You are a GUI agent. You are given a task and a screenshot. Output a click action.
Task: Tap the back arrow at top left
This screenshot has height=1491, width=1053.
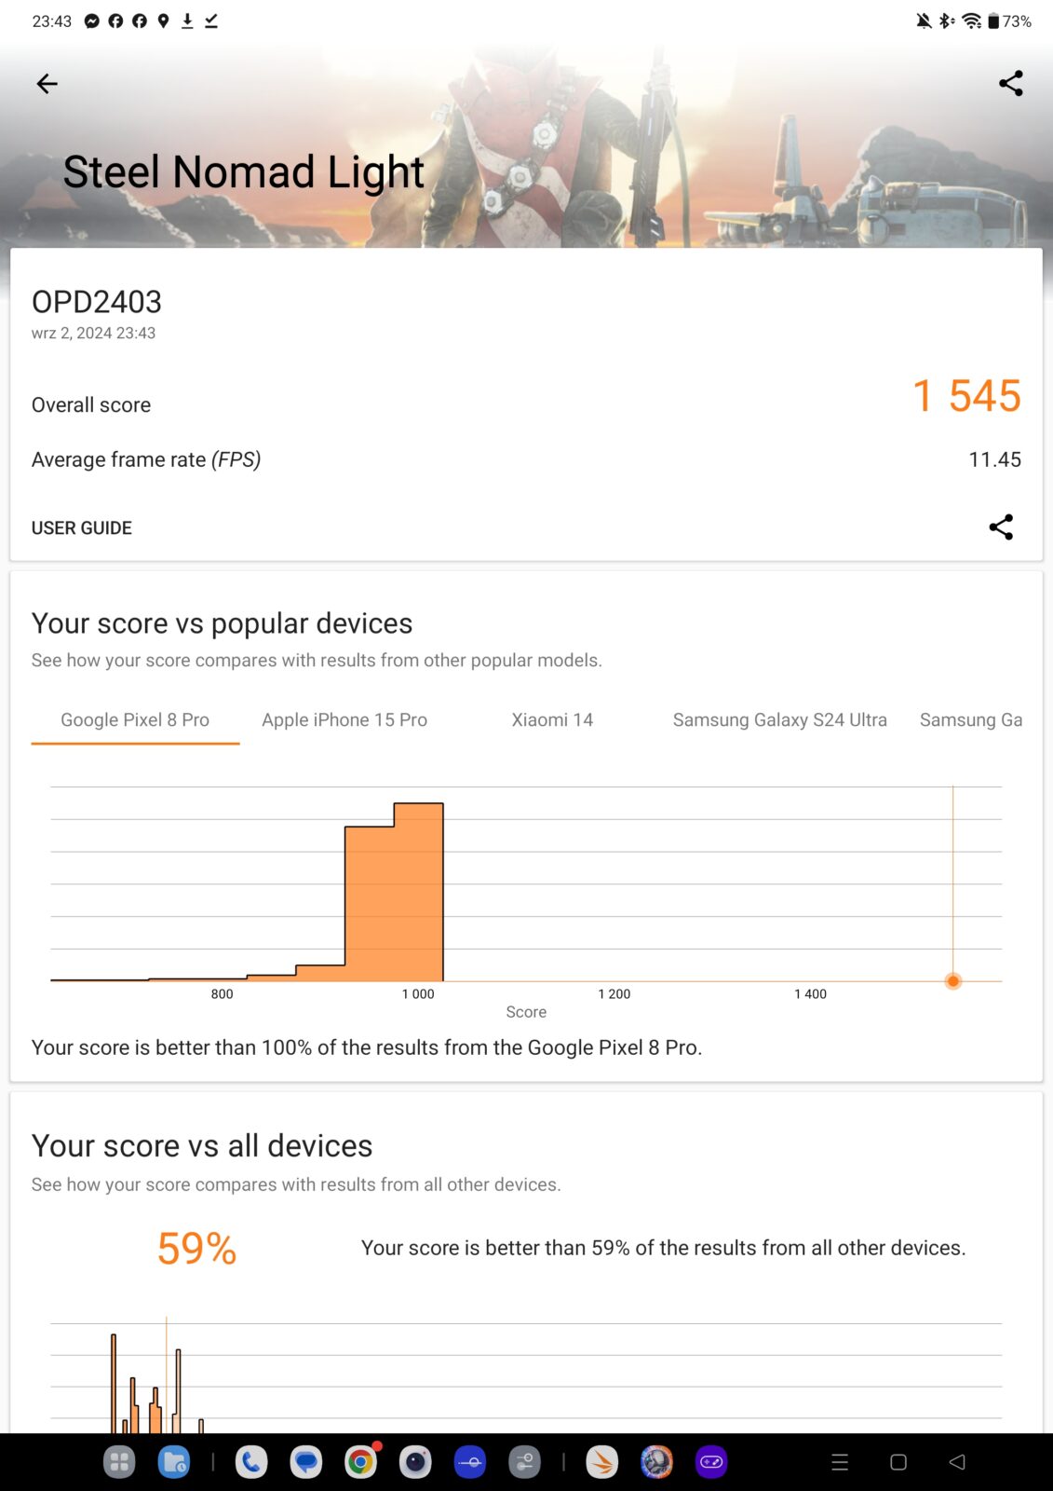tap(47, 84)
